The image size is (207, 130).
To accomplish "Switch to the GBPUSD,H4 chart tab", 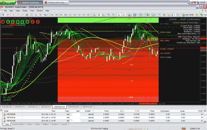I will 33,107.
